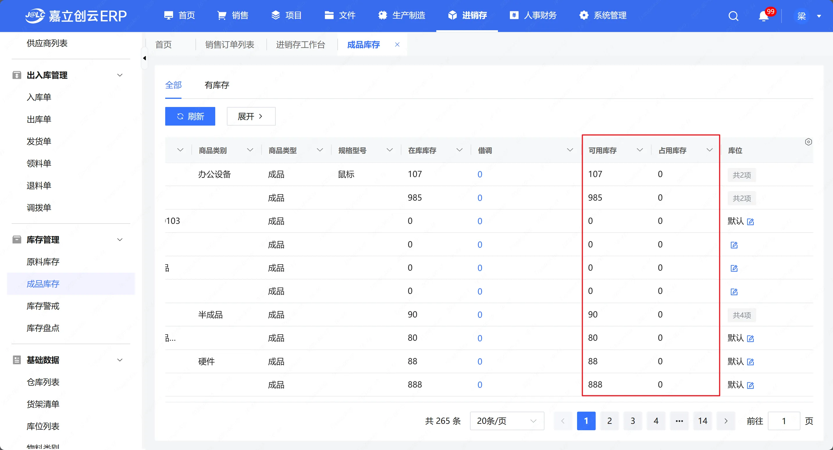The width and height of the screenshot is (833, 450).
Task: Open 库存警戒 in the sidebar
Action: coord(43,306)
